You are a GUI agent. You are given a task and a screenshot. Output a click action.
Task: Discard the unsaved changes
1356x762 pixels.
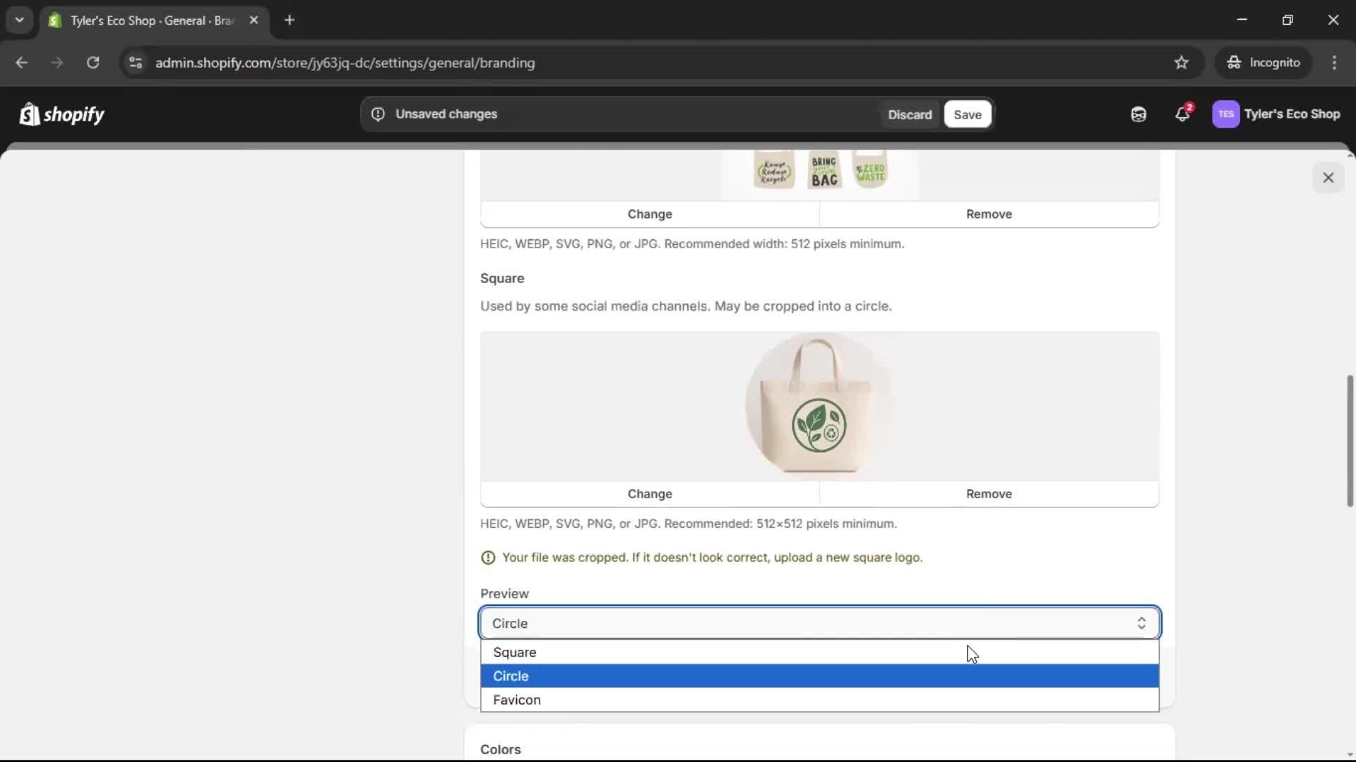pos(910,114)
